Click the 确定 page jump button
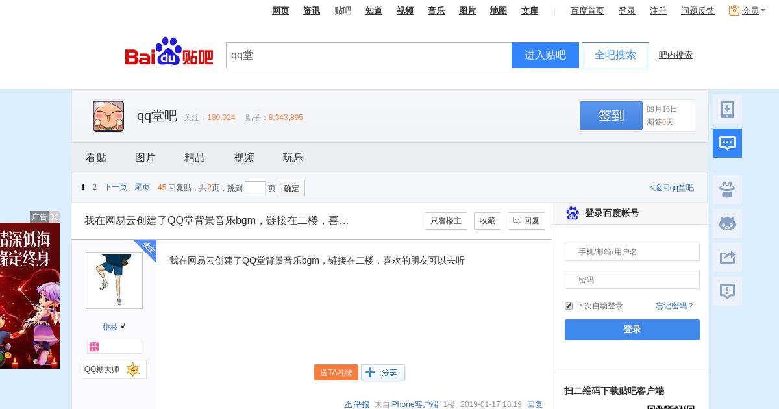Image resolution: width=779 pixels, height=409 pixels. click(x=291, y=188)
